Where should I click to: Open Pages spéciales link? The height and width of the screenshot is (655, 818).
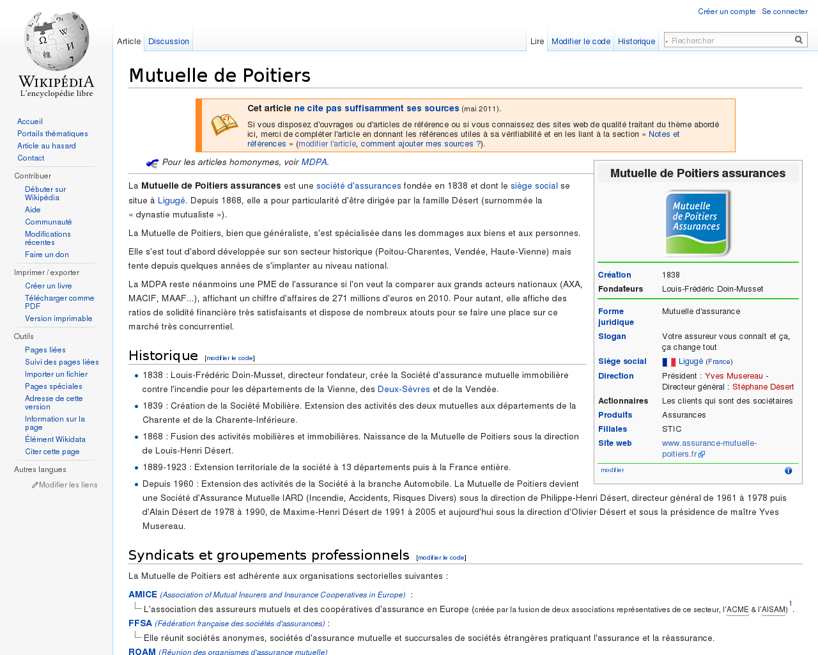pos(54,386)
